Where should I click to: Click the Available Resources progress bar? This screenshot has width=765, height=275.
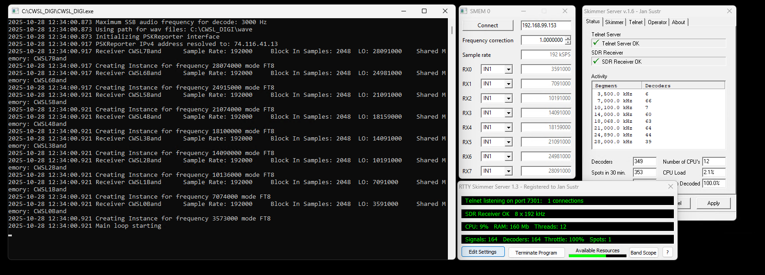(597, 256)
